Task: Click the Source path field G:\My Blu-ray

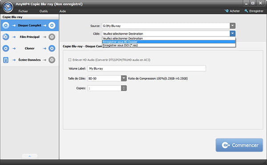Action: click(166, 26)
